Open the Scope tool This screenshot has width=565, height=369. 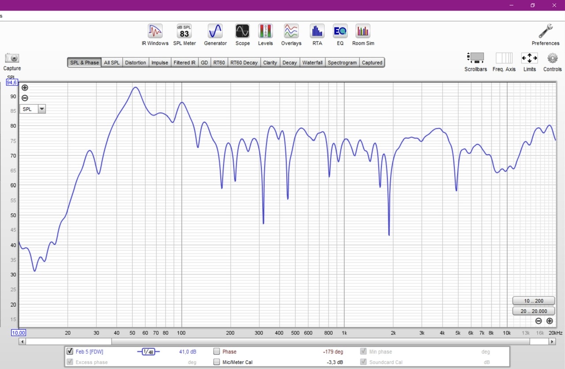point(242,31)
